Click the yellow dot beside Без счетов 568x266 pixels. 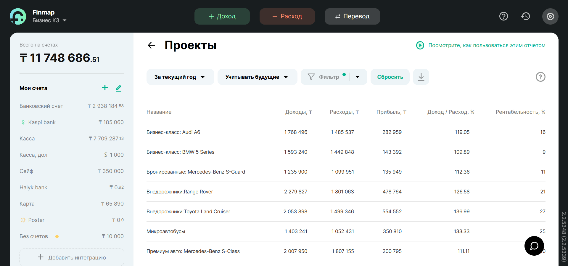tap(57, 236)
